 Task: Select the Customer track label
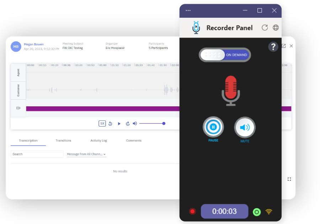(x=18, y=90)
